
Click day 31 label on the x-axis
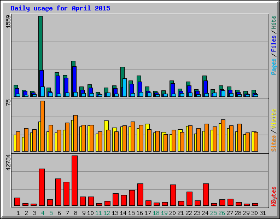(x=262, y=213)
